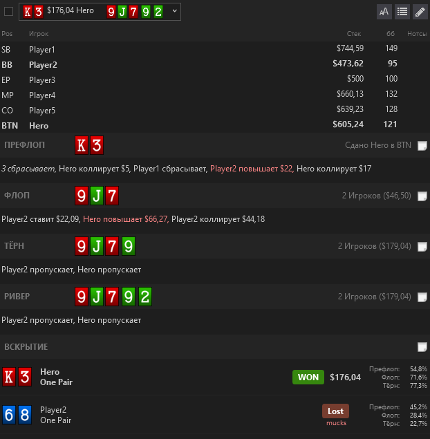
Task: Click 'Hero повышает $66,27' action text
Action: pos(125,219)
